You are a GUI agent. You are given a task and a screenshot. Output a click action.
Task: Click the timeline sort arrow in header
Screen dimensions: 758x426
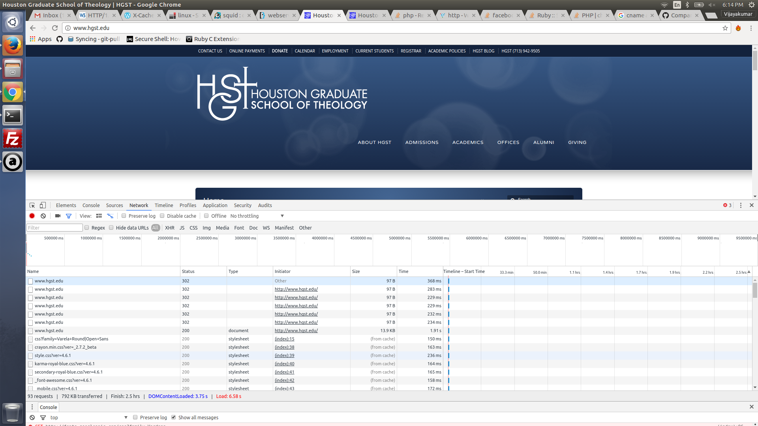click(749, 272)
